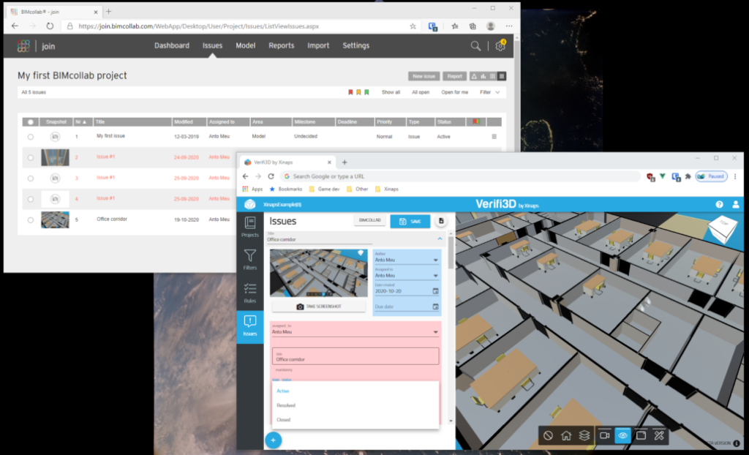
Task: Open the BIMcollab settings gear with notification badge
Action: 500,46
